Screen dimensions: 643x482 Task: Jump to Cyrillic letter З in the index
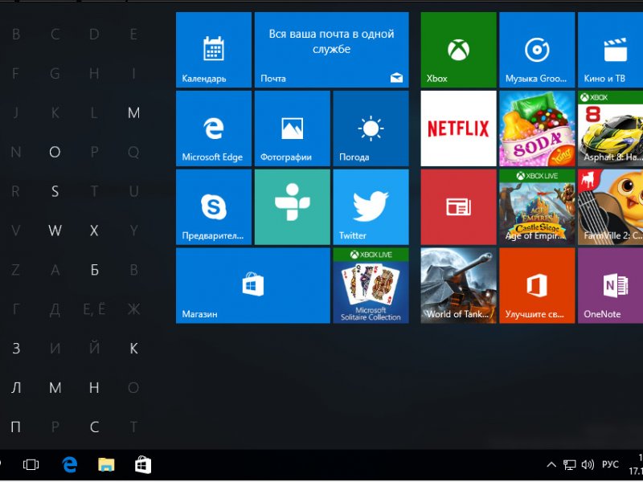[15, 349]
